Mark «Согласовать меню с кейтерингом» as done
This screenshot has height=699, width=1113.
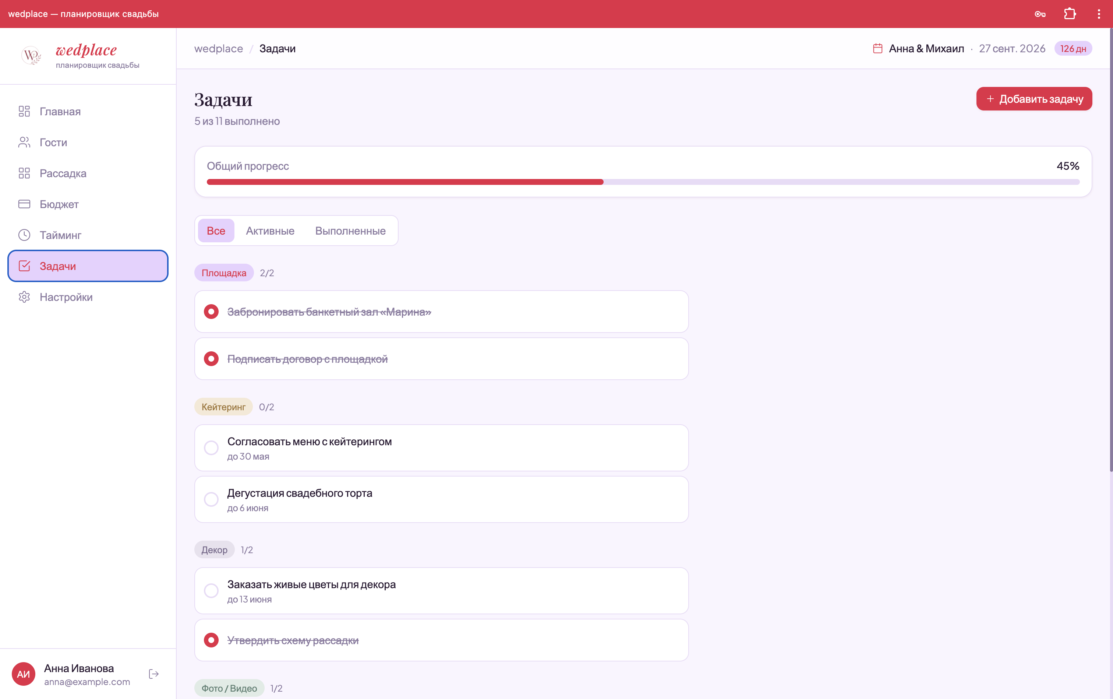click(211, 447)
